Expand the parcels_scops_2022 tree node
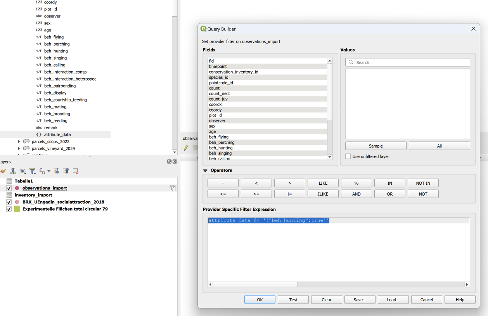This screenshot has height=316, width=488. tap(19, 142)
